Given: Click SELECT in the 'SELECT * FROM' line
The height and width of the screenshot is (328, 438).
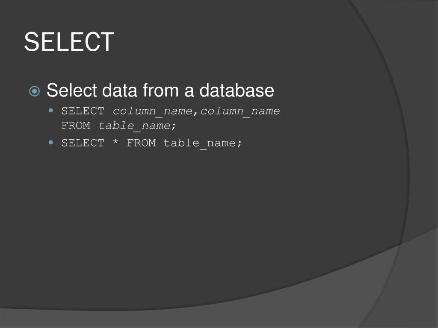Looking at the screenshot, I should point(83,143).
